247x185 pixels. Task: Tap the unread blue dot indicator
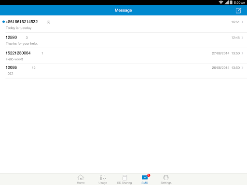tap(3, 22)
